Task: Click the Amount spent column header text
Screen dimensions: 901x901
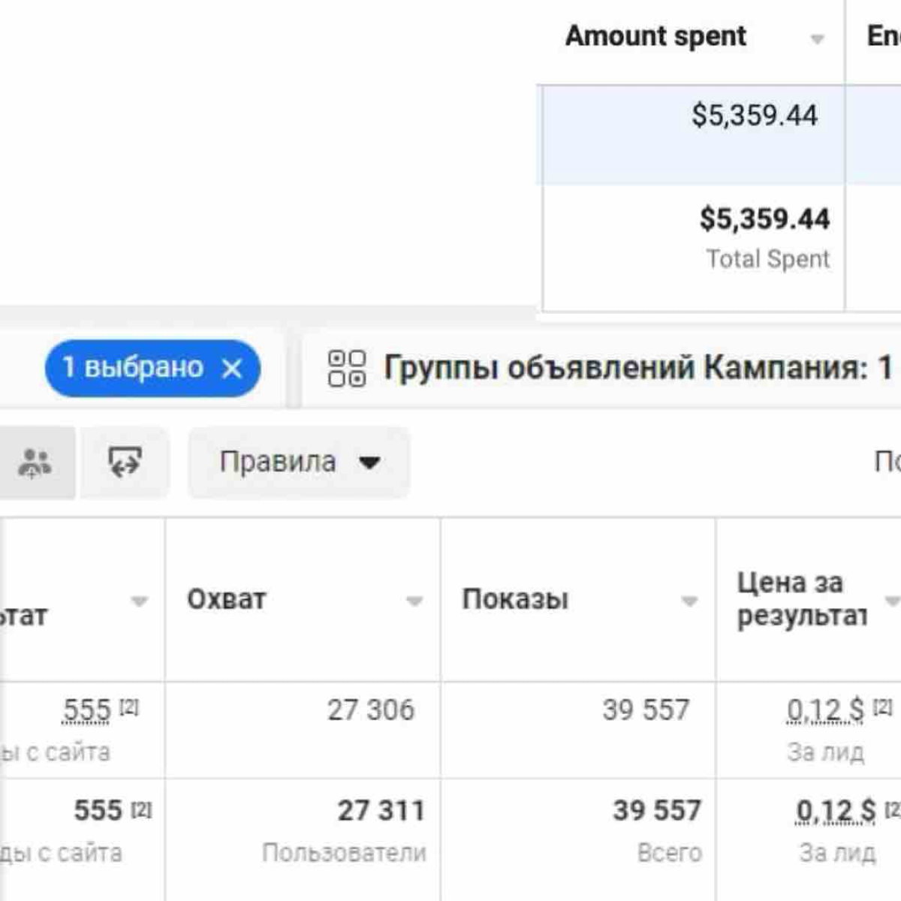Action: (655, 35)
